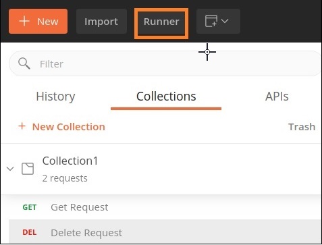Click the Filter search field

tap(165, 63)
